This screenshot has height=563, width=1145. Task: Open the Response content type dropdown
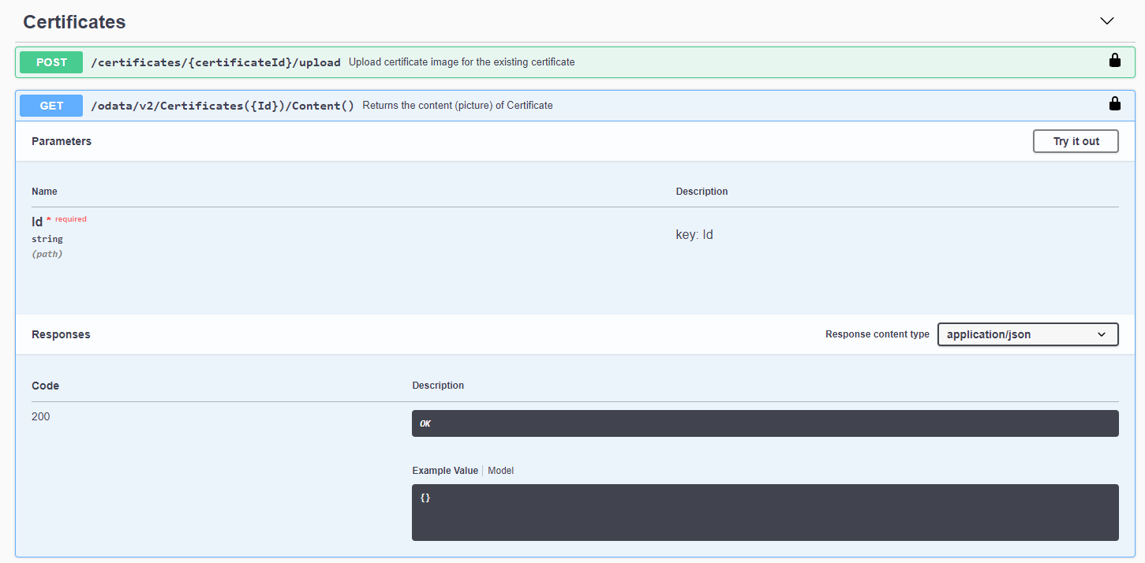pos(1027,334)
